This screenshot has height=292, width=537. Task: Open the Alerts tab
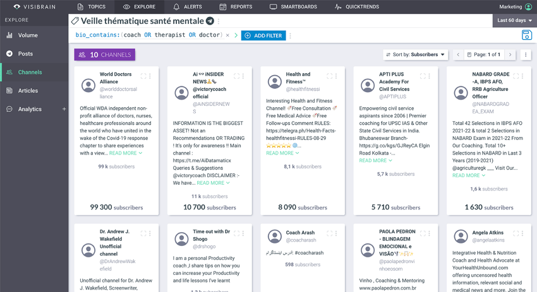(x=188, y=6)
